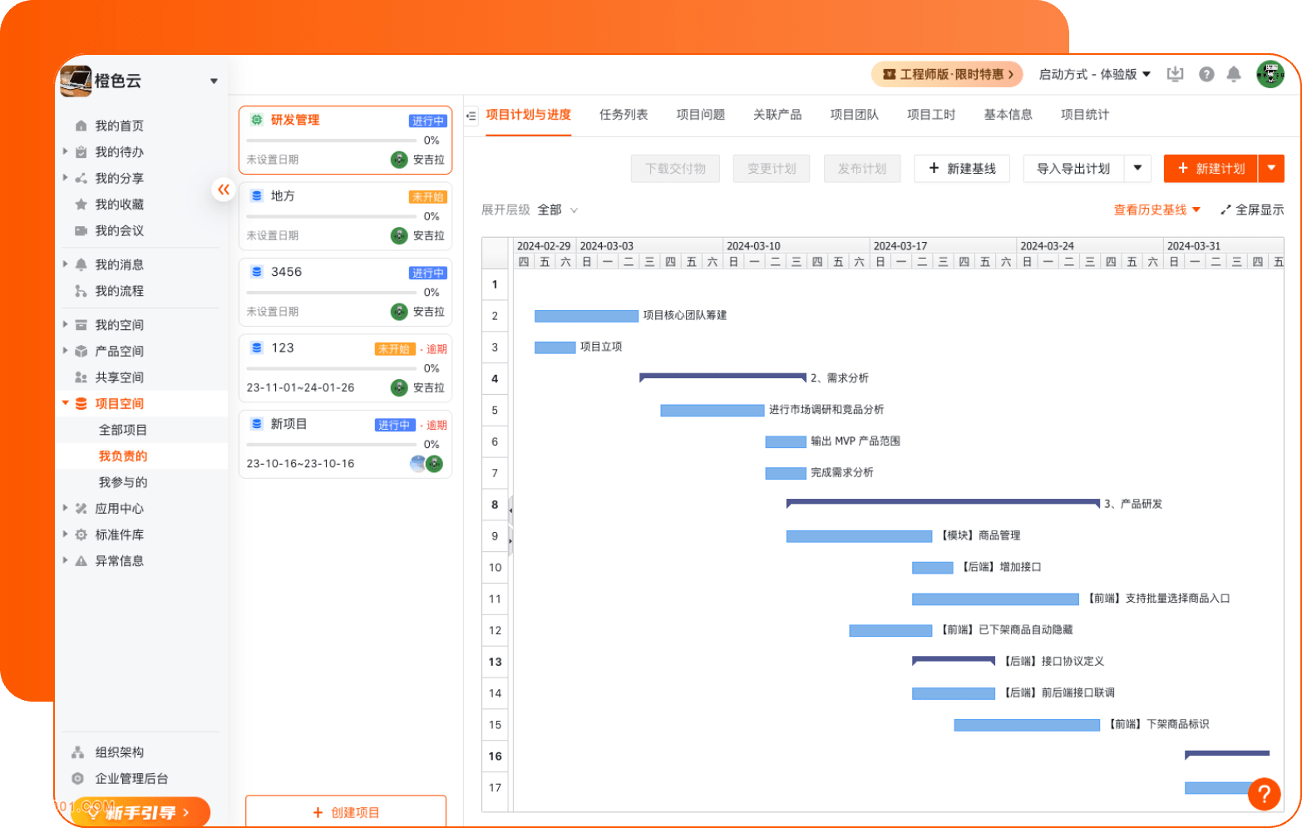
Task: Open 企业管理后台 settings in sidebar
Action: 131,778
